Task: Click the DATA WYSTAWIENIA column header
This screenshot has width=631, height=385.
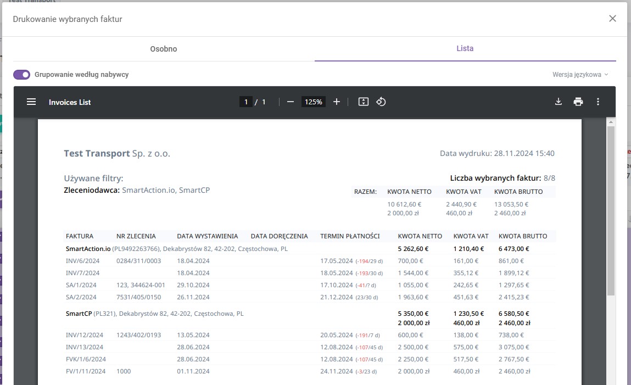Action: [x=207, y=236]
